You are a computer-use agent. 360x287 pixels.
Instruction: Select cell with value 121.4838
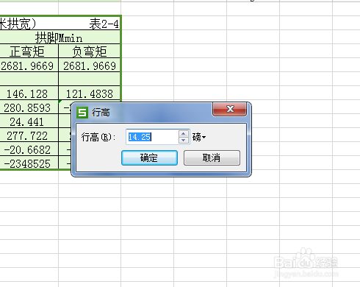click(90, 93)
